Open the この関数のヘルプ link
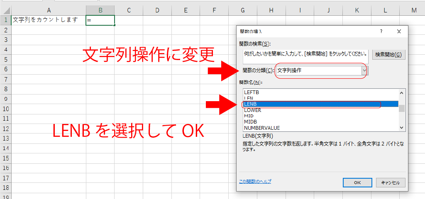The image size is (425, 199). [x=255, y=181]
